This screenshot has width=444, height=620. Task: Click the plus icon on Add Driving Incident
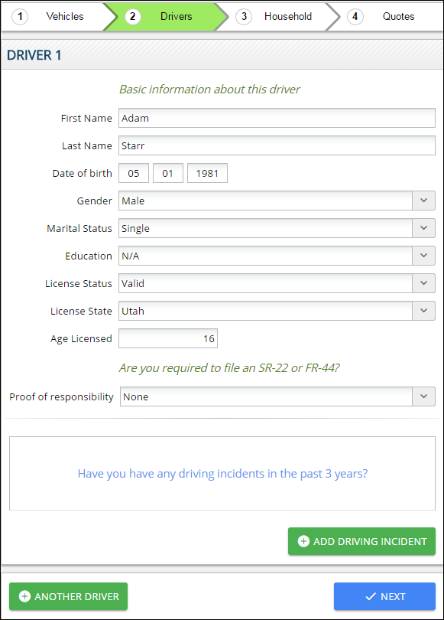point(303,541)
